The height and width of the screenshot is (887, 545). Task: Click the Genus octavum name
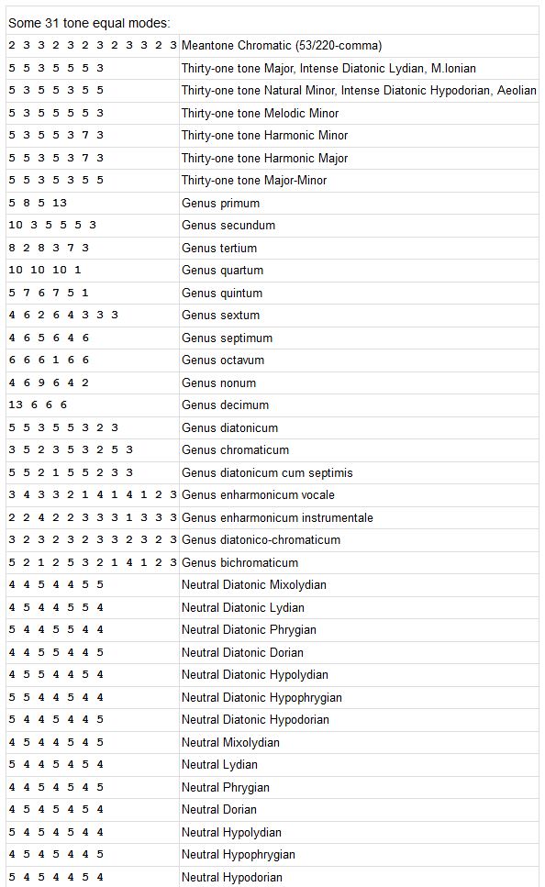pyautogui.click(x=223, y=360)
